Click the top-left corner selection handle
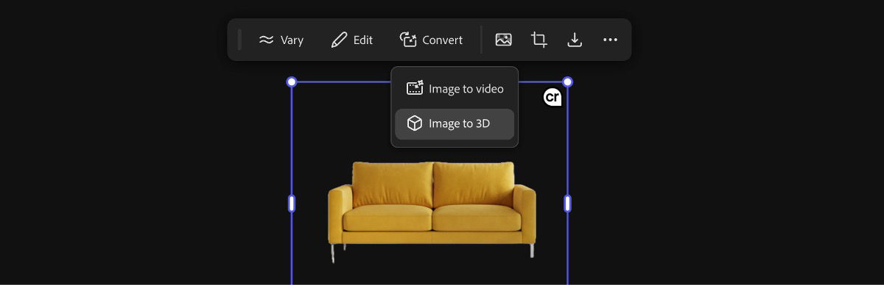Screen dimensions: 884x285 [x=292, y=82]
